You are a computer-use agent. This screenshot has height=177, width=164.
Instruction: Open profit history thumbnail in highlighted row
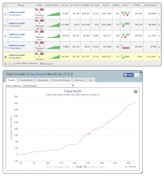coord(53,57)
